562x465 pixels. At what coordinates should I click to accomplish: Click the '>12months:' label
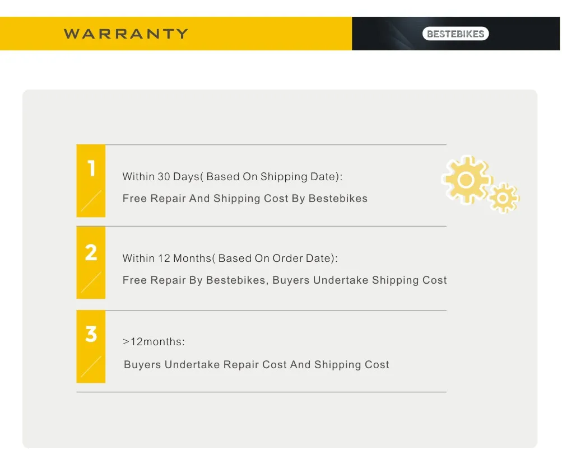click(x=154, y=342)
